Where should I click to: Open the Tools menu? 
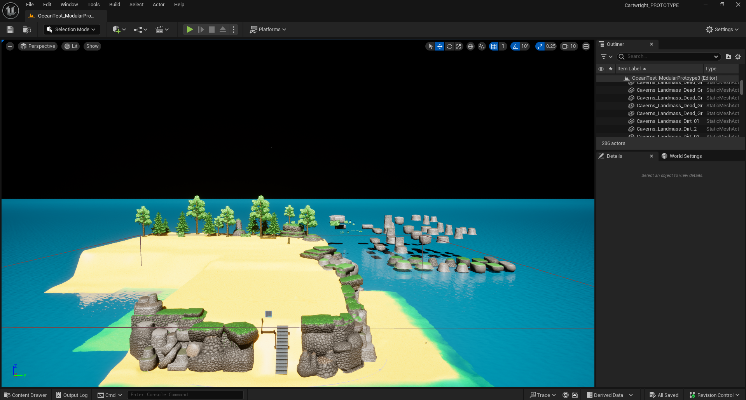tap(93, 5)
